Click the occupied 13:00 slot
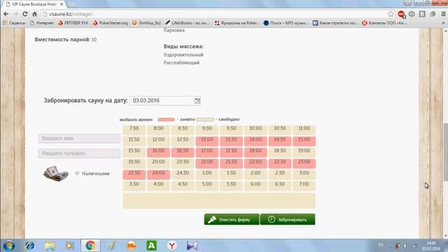Image resolution: width=448 pixels, height=252 pixels. tap(207, 141)
